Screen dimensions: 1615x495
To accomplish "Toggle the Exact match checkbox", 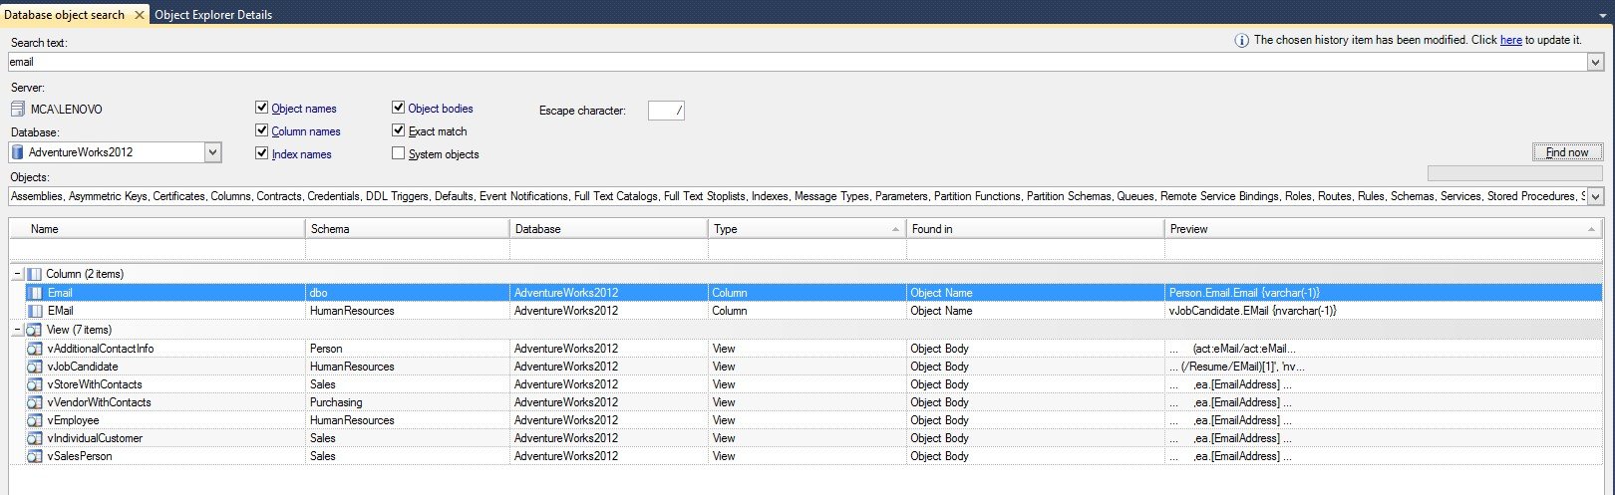I will (399, 130).
